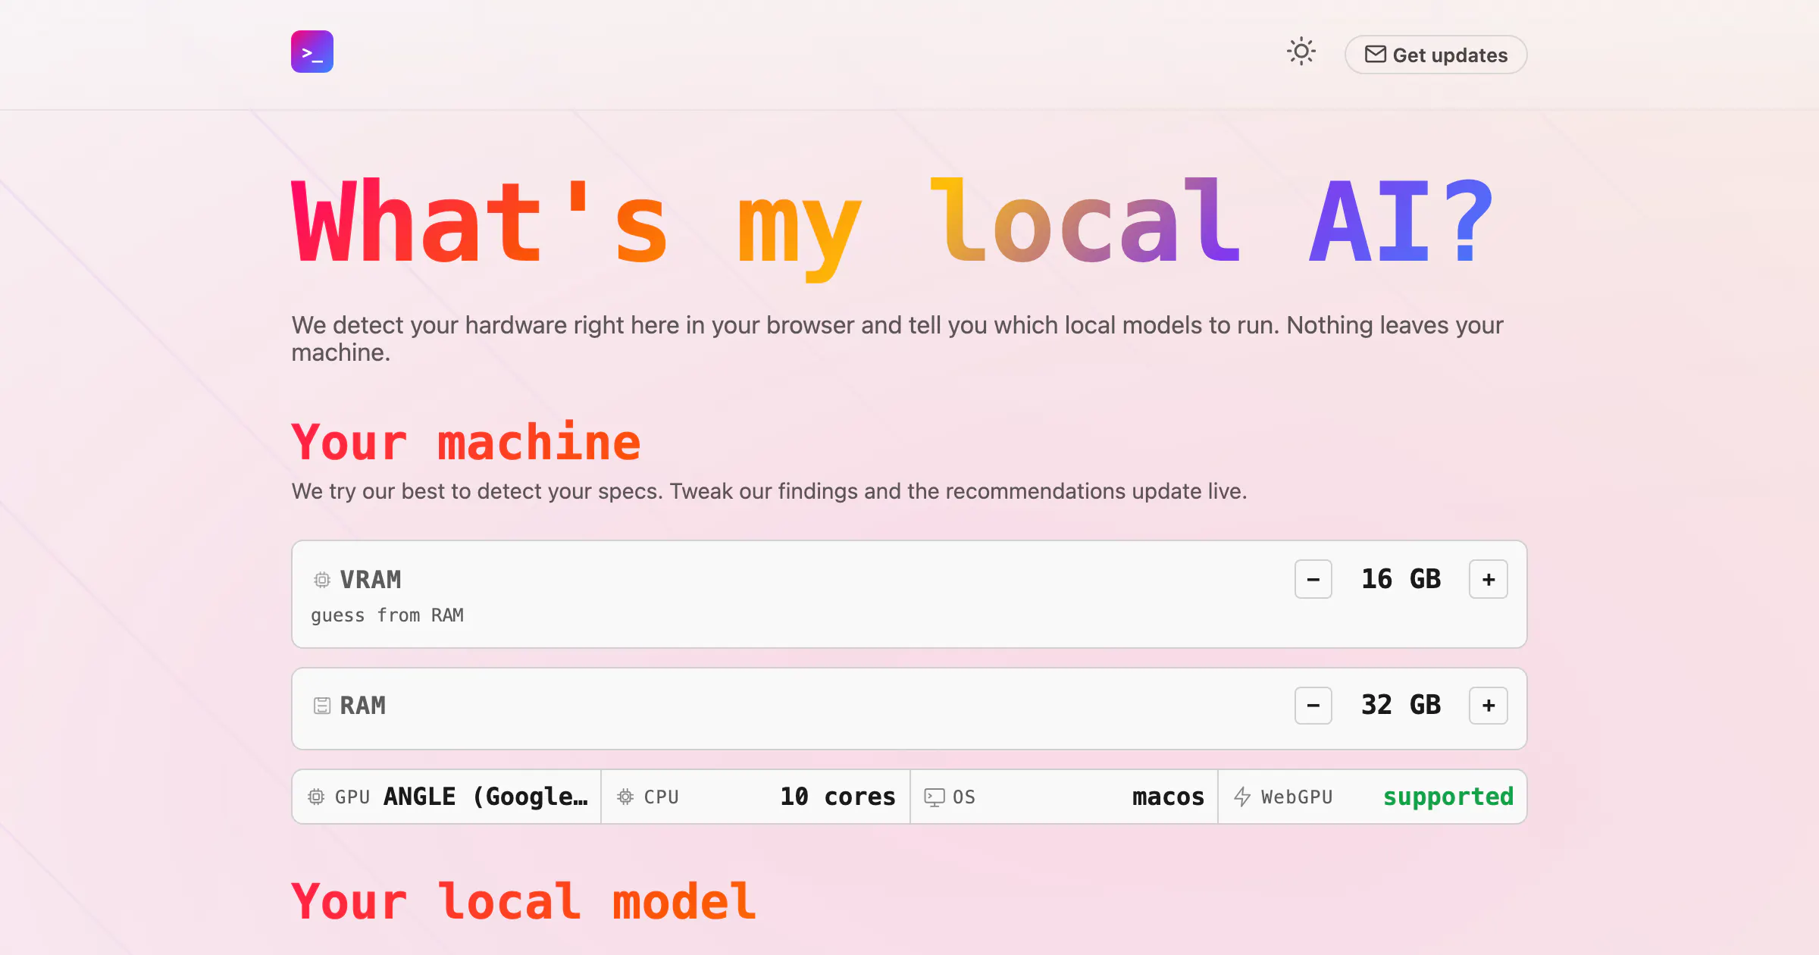The width and height of the screenshot is (1819, 955).
Task: Toggle the sun light-mode theme icon
Action: tap(1301, 52)
